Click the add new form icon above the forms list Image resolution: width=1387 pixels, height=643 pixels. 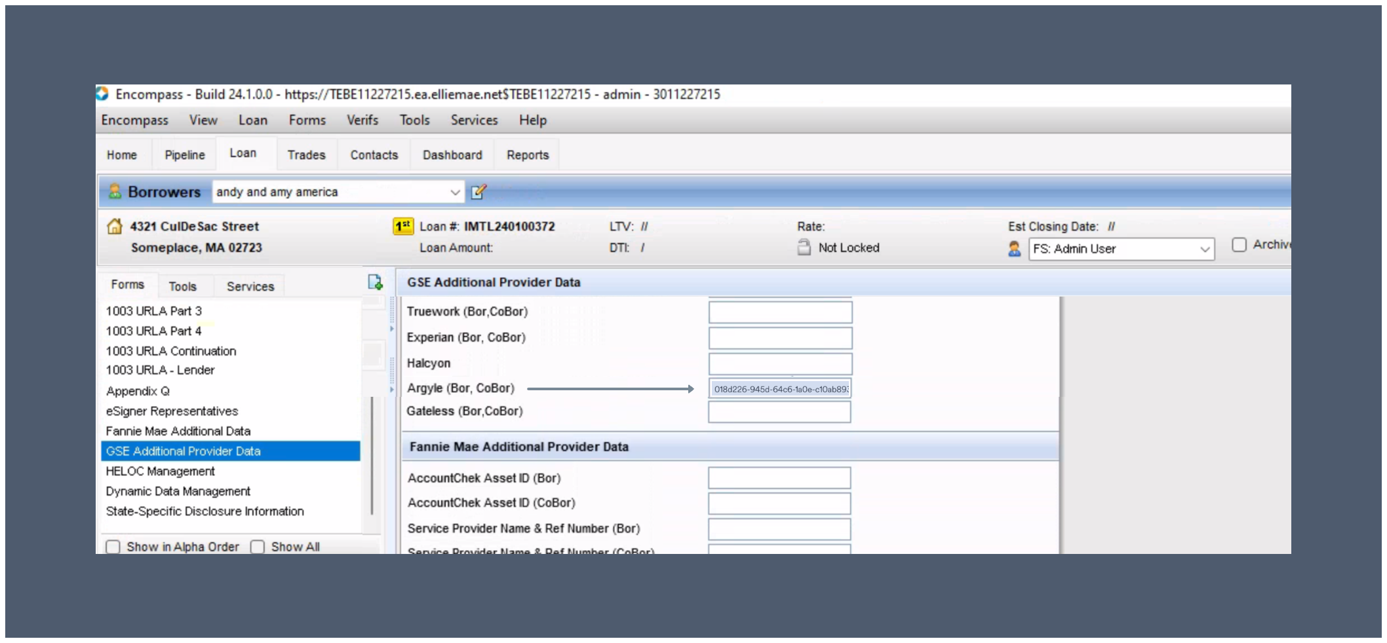[375, 282]
